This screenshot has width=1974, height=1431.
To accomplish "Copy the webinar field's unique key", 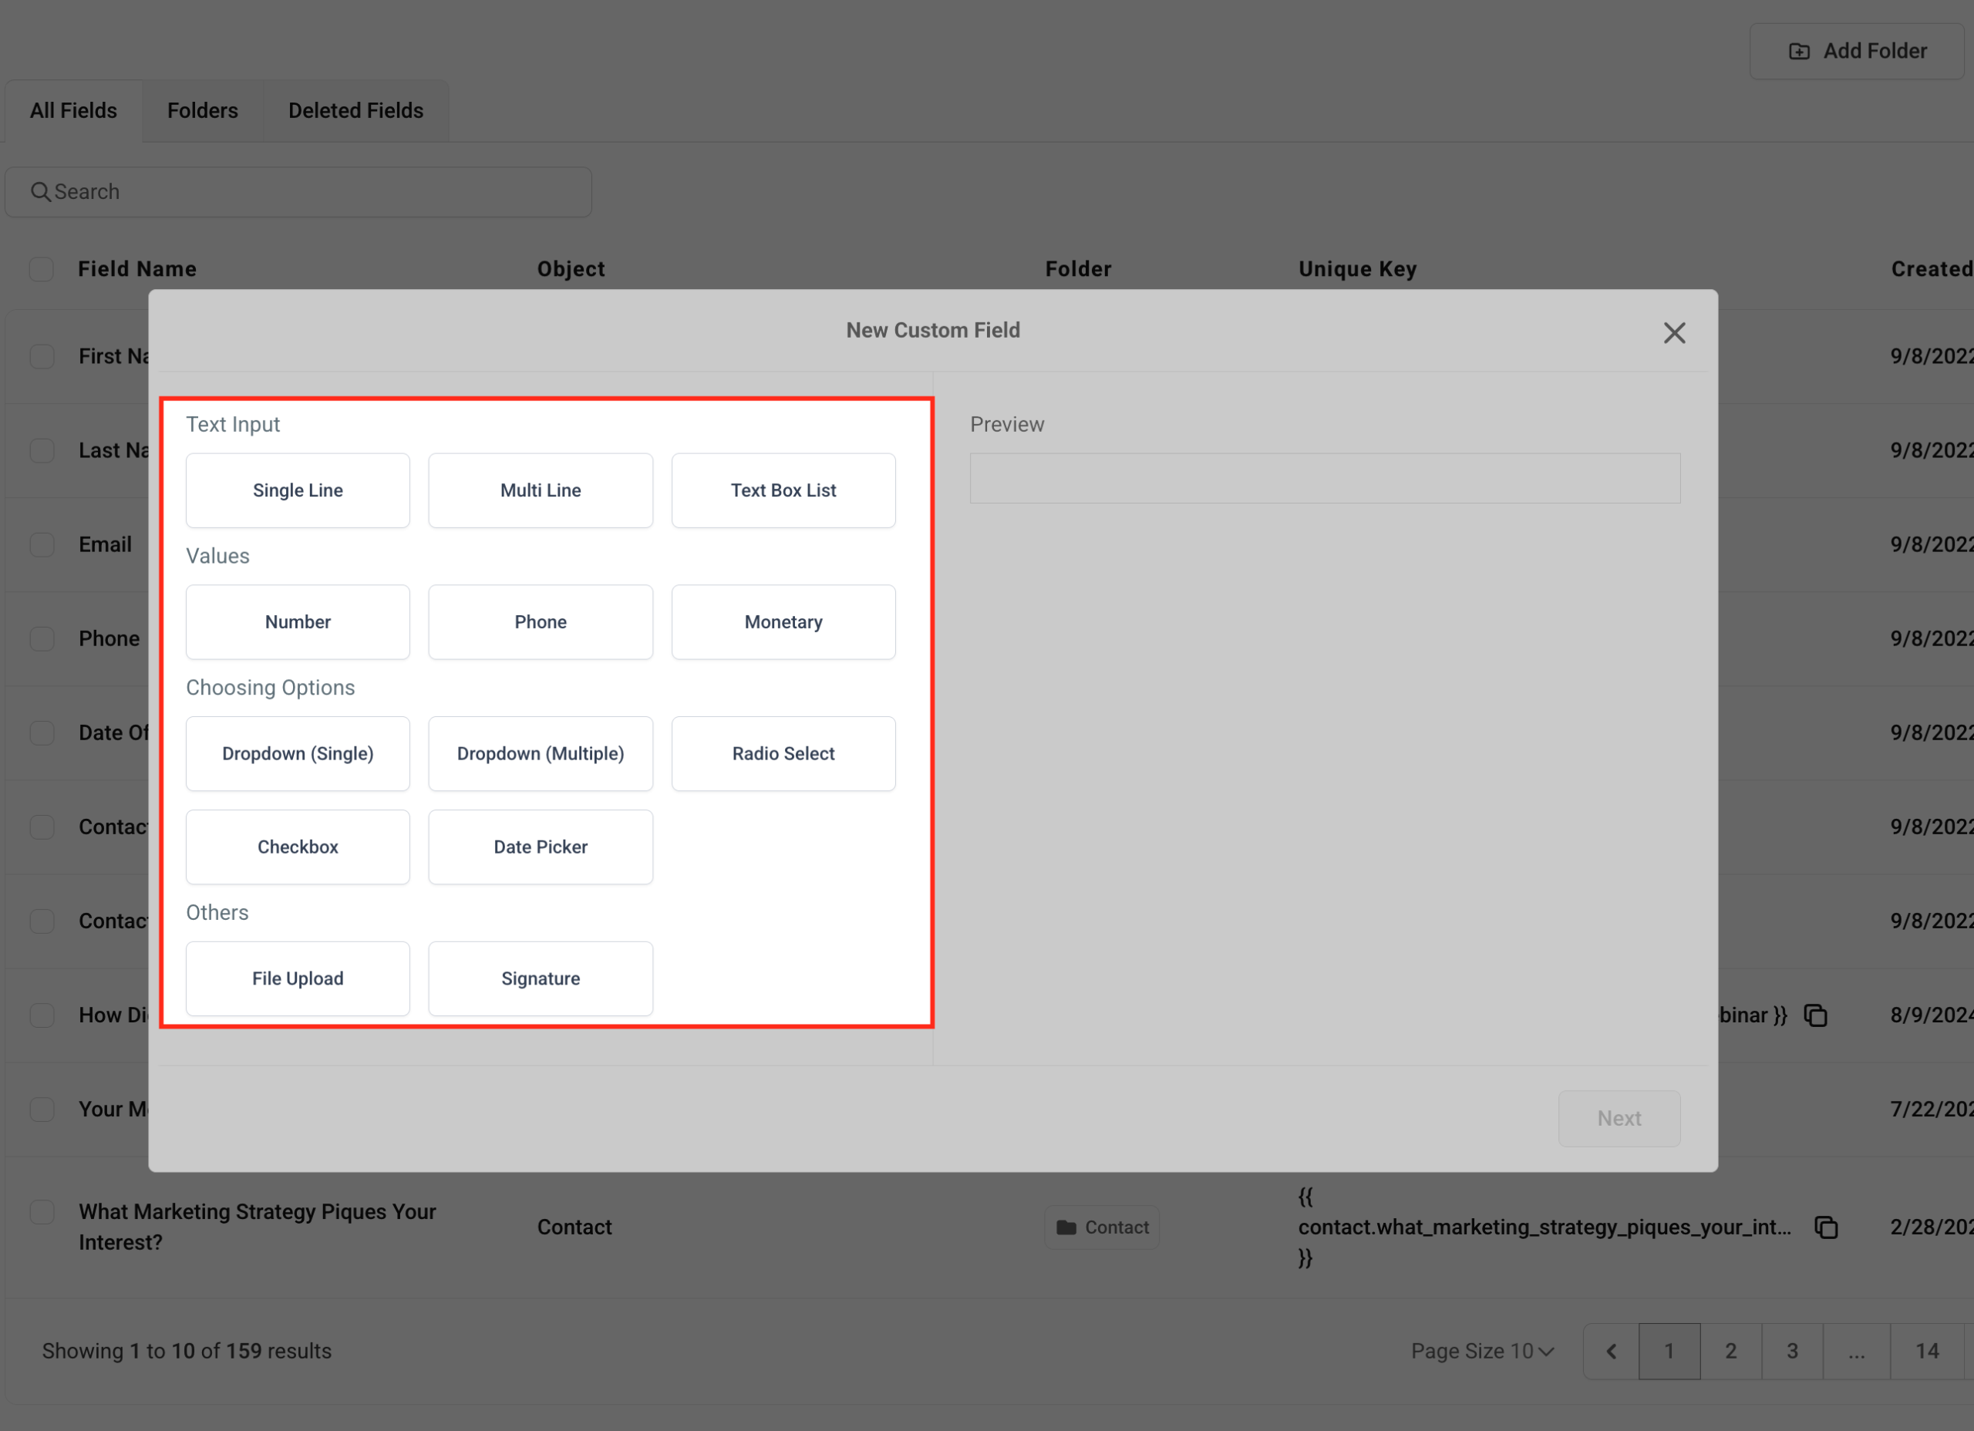I will coord(1816,1015).
